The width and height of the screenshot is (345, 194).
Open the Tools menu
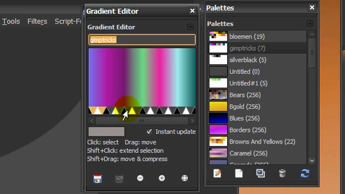tap(11, 21)
